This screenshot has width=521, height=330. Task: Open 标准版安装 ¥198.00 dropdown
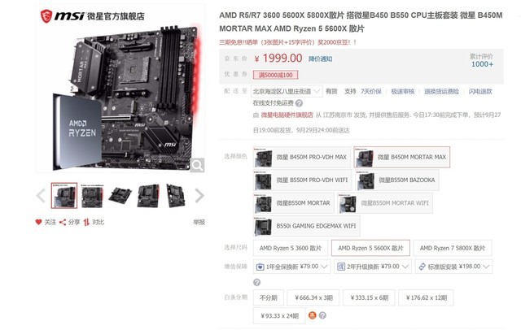[x=454, y=267]
